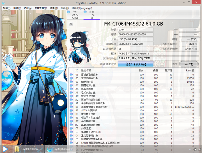The height and width of the screenshot is (153, 202).
Task: Click status orb for attribute C2 外殼溫度
Action: 71,128
